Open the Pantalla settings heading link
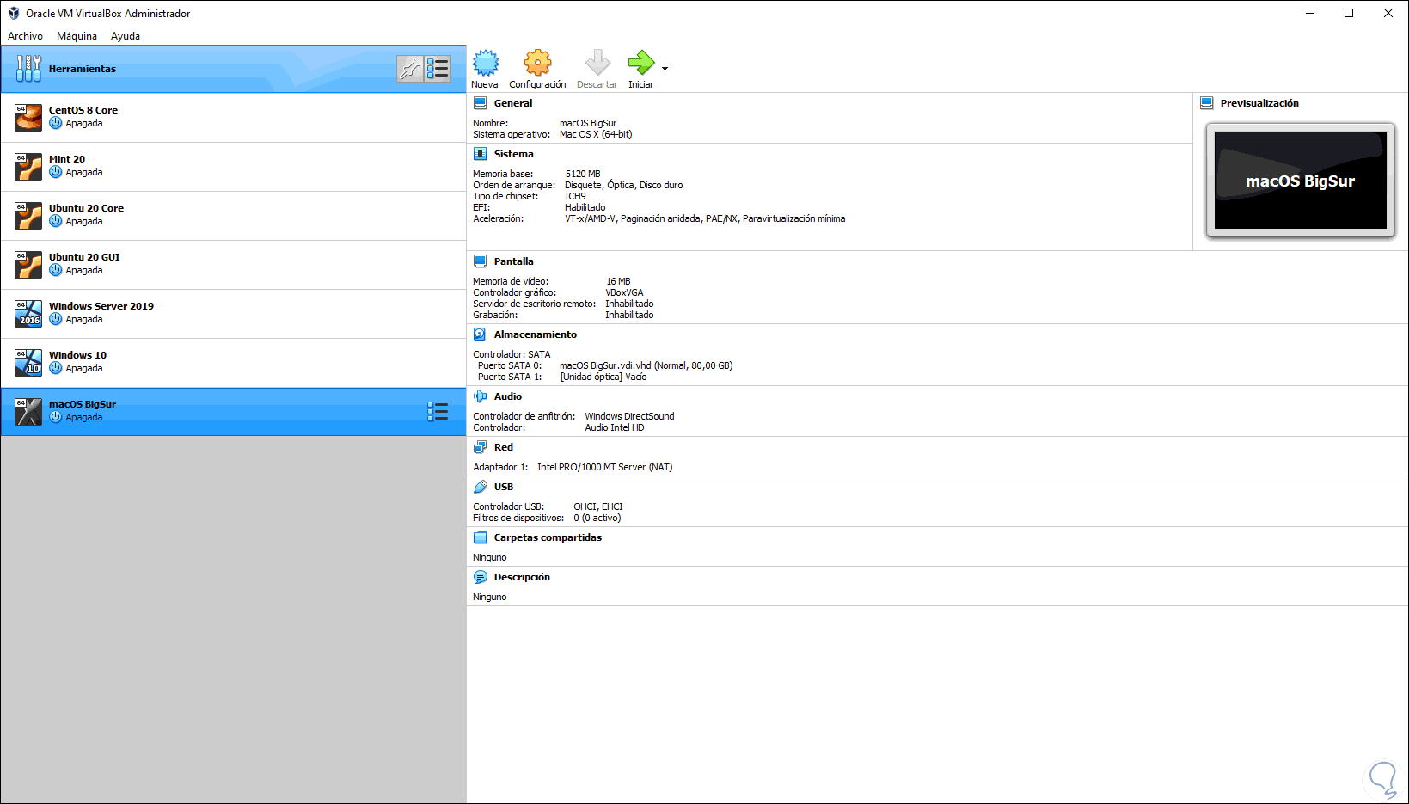 tap(514, 261)
